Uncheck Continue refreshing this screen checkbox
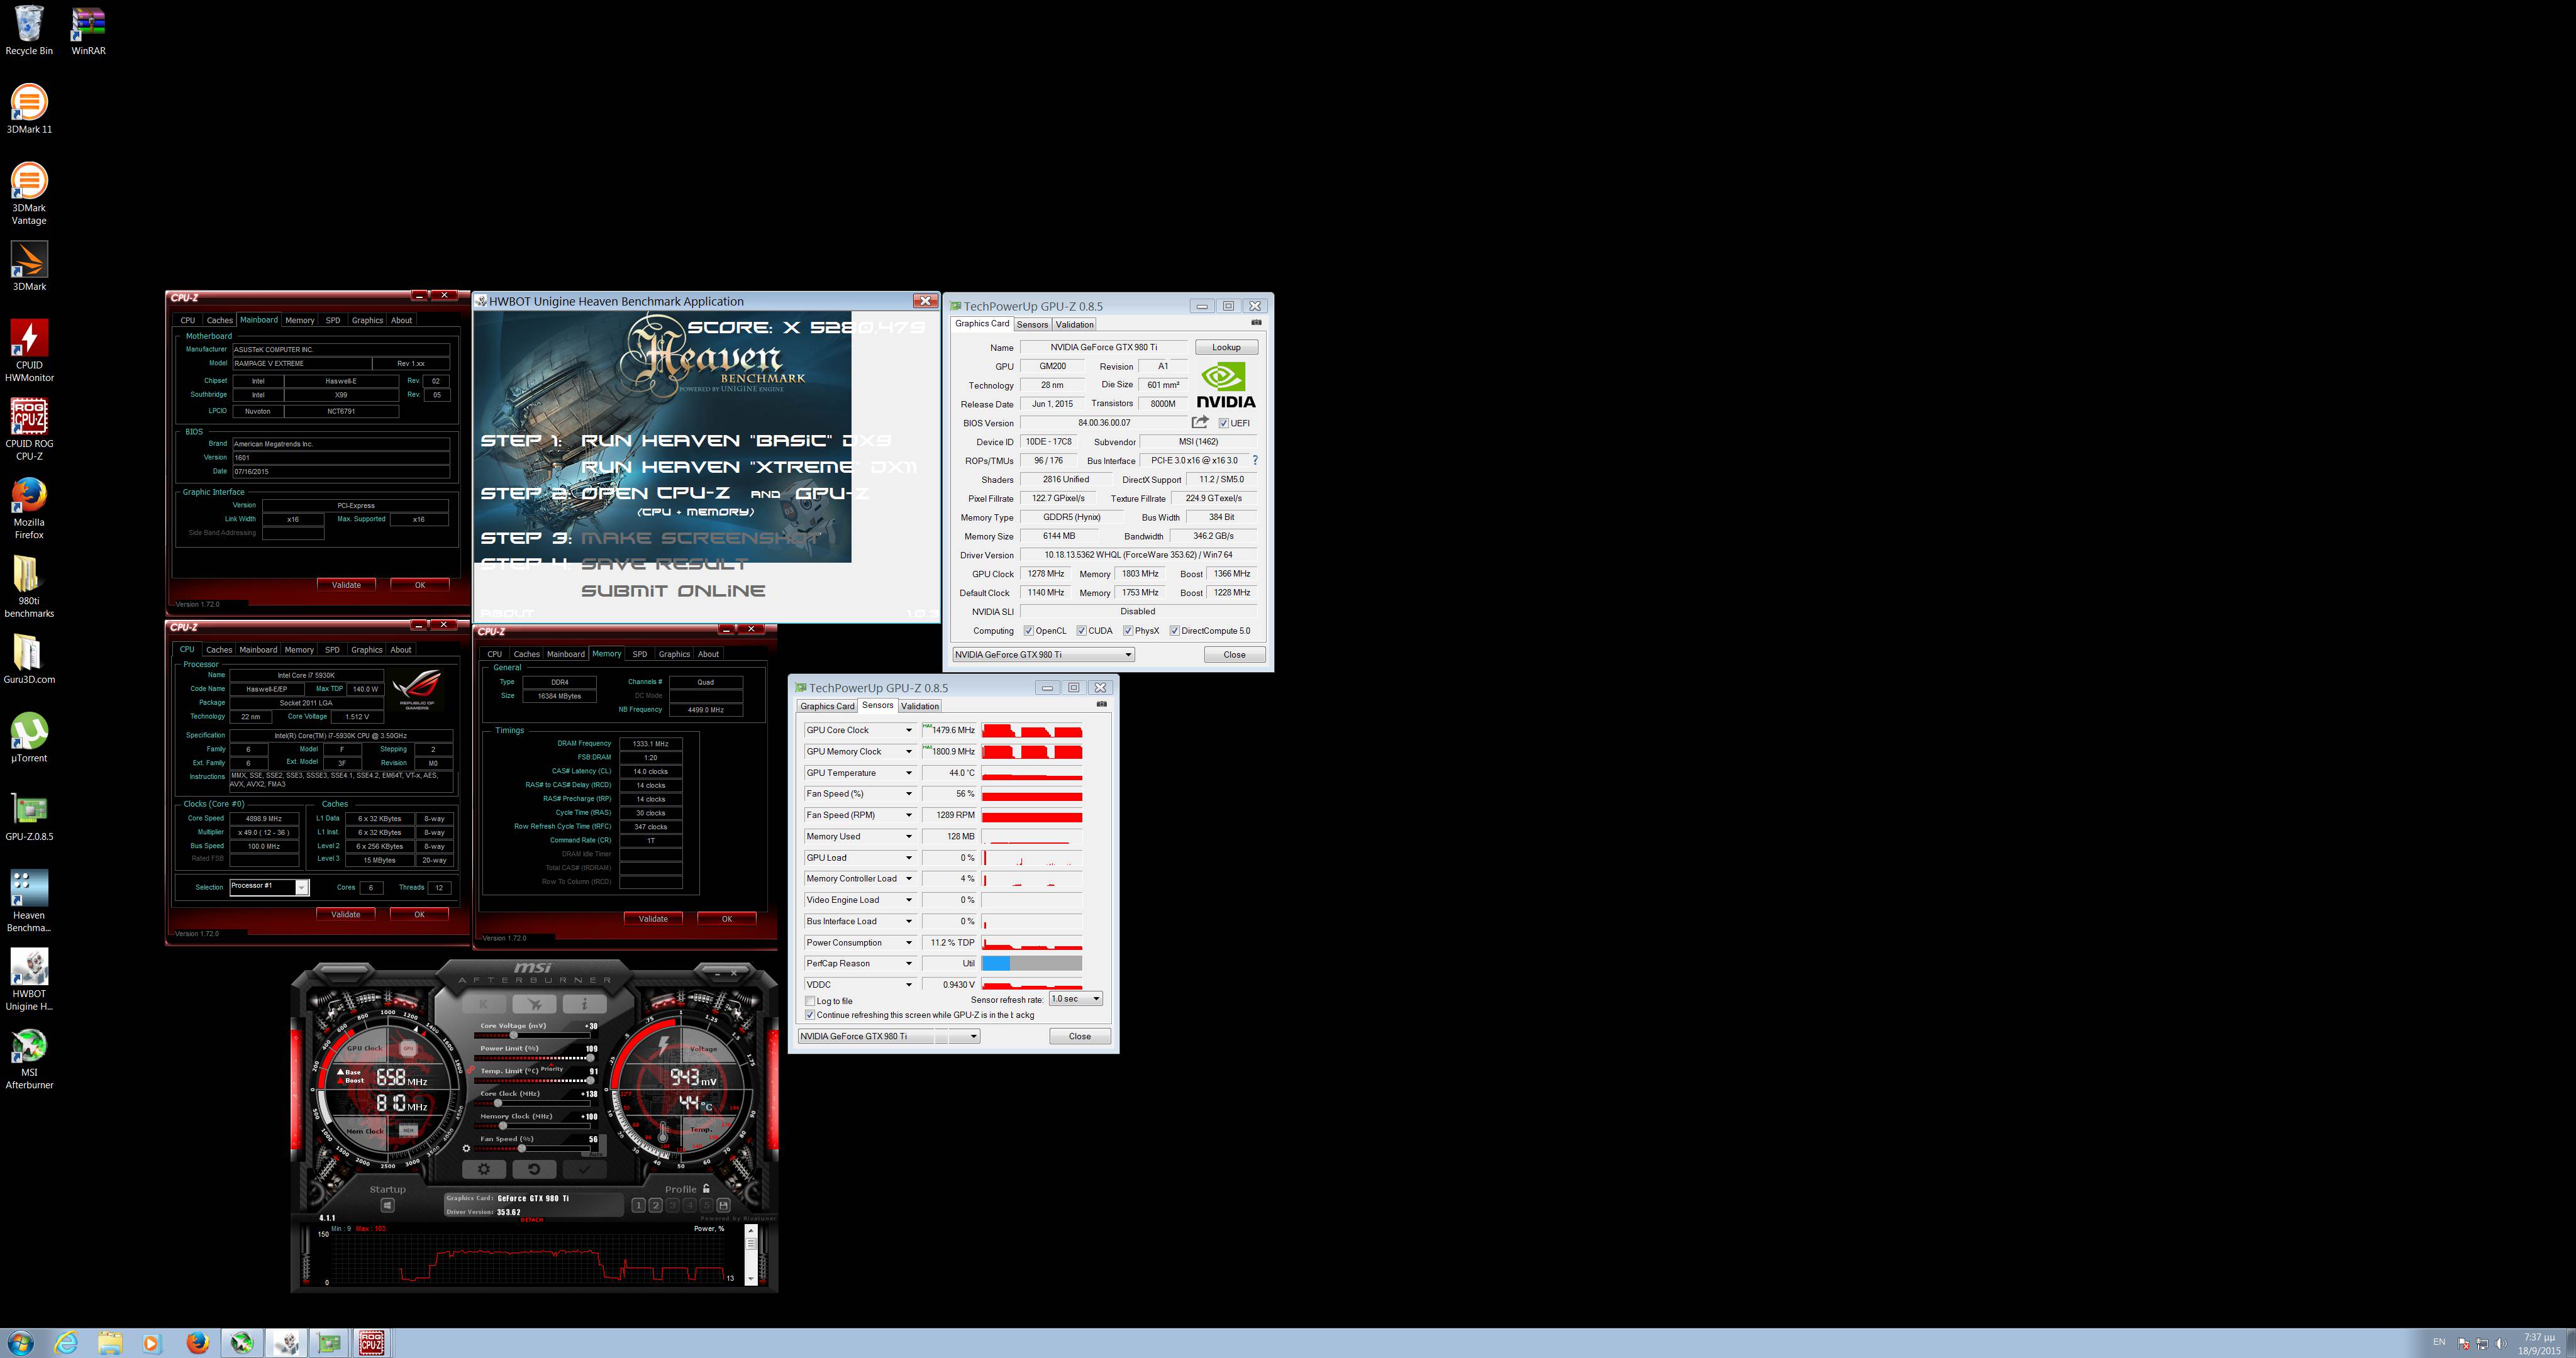The height and width of the screenshot is (1358, 2576). [x=810, y=1015]
